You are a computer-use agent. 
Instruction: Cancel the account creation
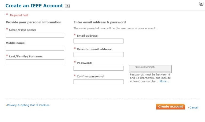click(194, 108)
